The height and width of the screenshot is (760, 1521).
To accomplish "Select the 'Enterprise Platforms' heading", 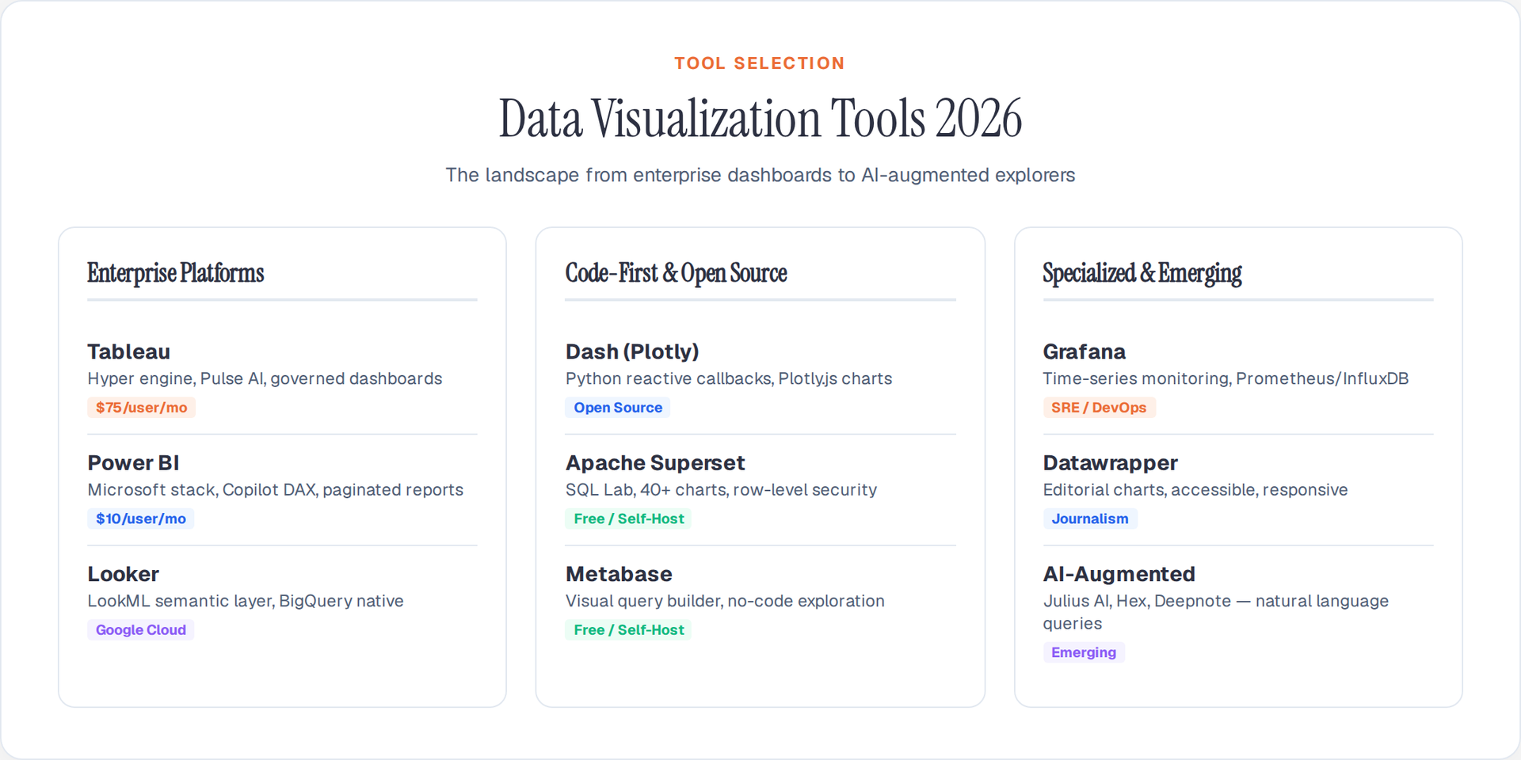I will pos(176,273).
